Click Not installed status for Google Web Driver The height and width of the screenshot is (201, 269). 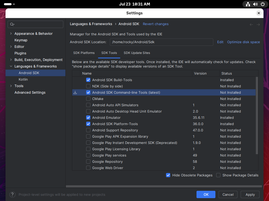[230, 168]
